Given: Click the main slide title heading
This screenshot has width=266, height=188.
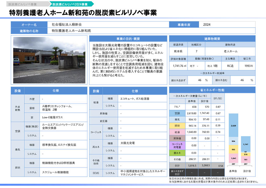Looking at the screenshot, I should click(83, 13).
